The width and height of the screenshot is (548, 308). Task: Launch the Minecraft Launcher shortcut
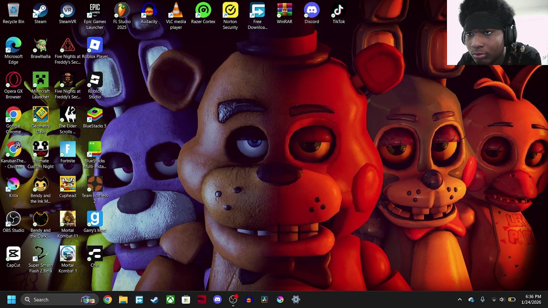tap(40, 86)
